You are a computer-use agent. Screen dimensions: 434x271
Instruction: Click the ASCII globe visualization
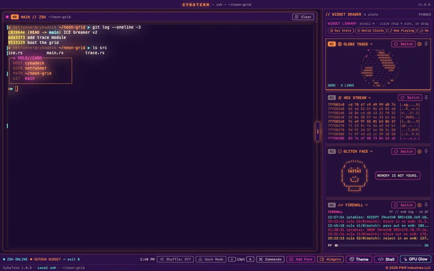click(x=379, y=68)
